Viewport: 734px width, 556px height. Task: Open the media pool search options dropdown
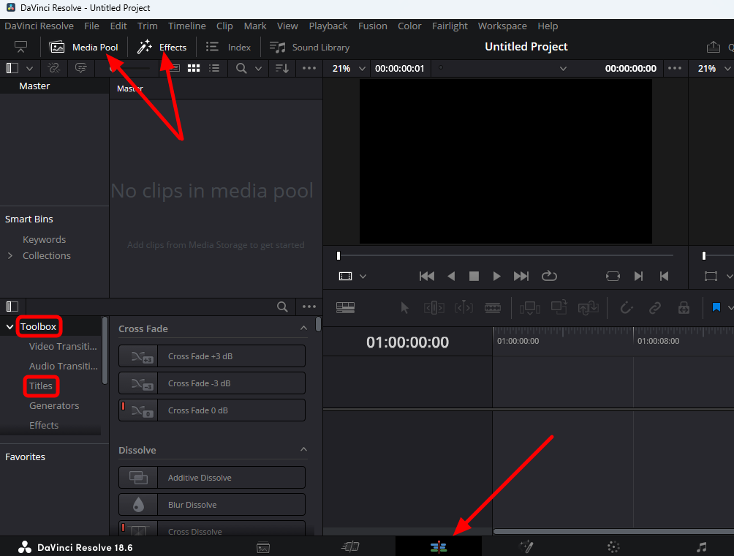pyautogui.click(x=258, y=68)
